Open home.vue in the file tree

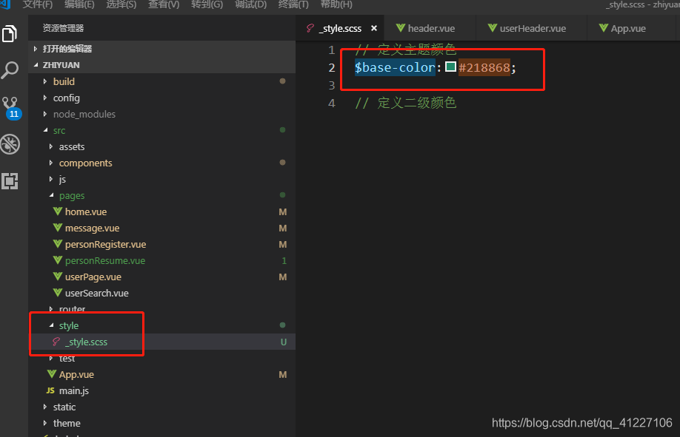tap(86, 211)
